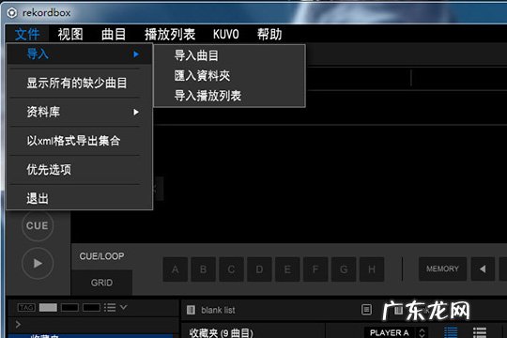Open 优先选项 preferences entry

click(x=49, y=170)
